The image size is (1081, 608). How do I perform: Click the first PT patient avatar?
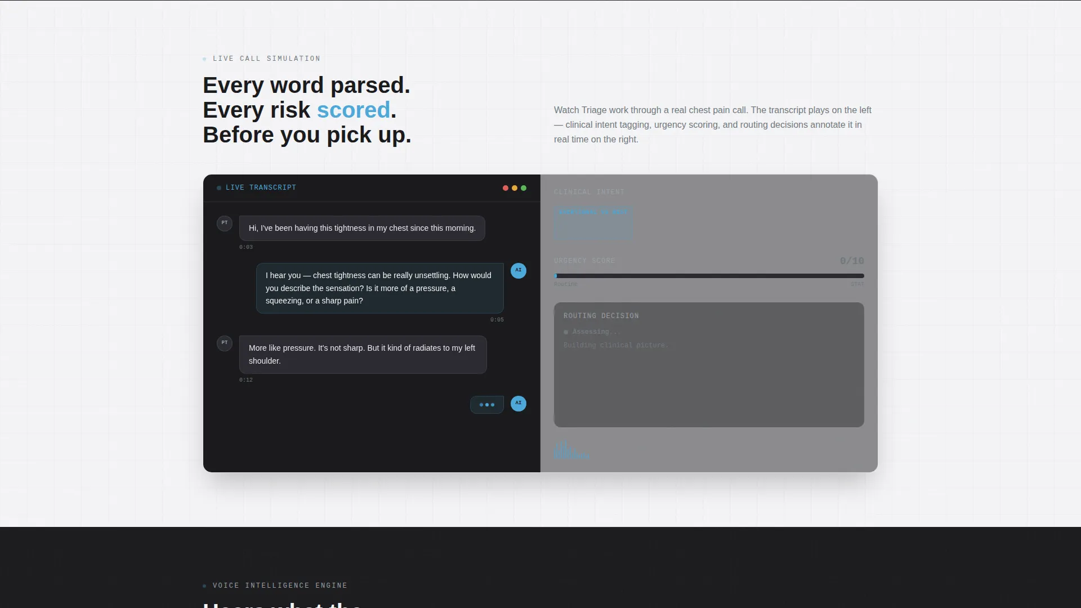225,223
